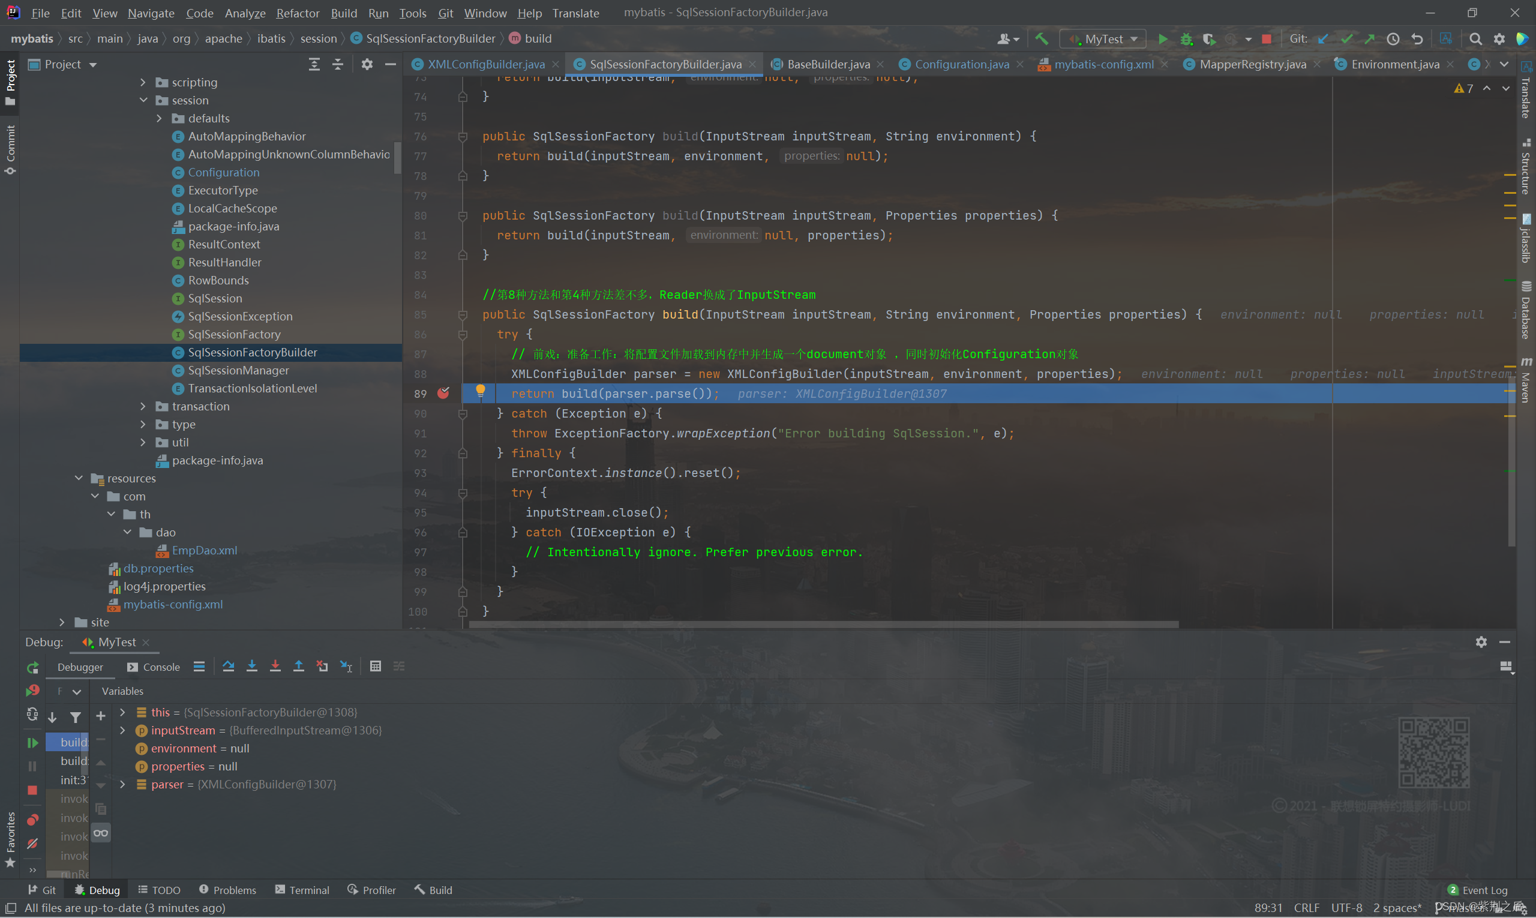Click the Evaluate Expression icon
This screenshot has height=918, width=1536.
(x=376, y=667)
